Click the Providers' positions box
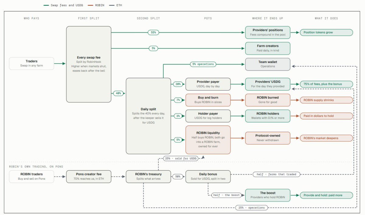Viewport: 365px width, 215px height. 268,32
